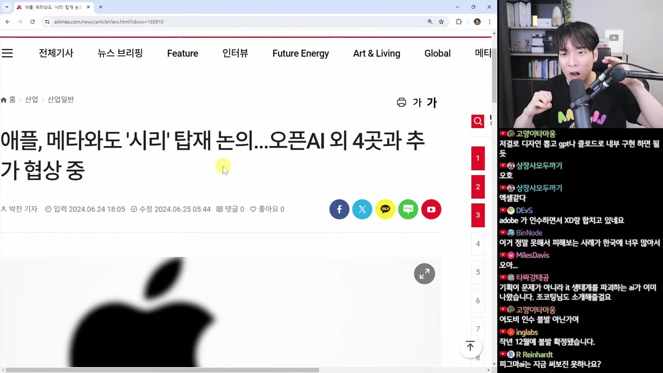This screenshot has width=663, height=373.
Task: Open the extensions puzzle icon
Action: [459, 22]
